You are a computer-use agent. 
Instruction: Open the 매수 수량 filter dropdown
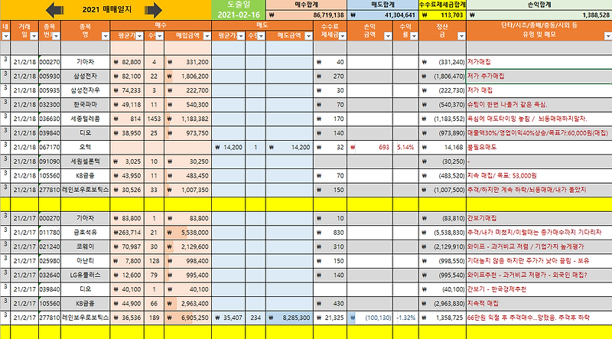pyautogui.click(x=159, y=36)
